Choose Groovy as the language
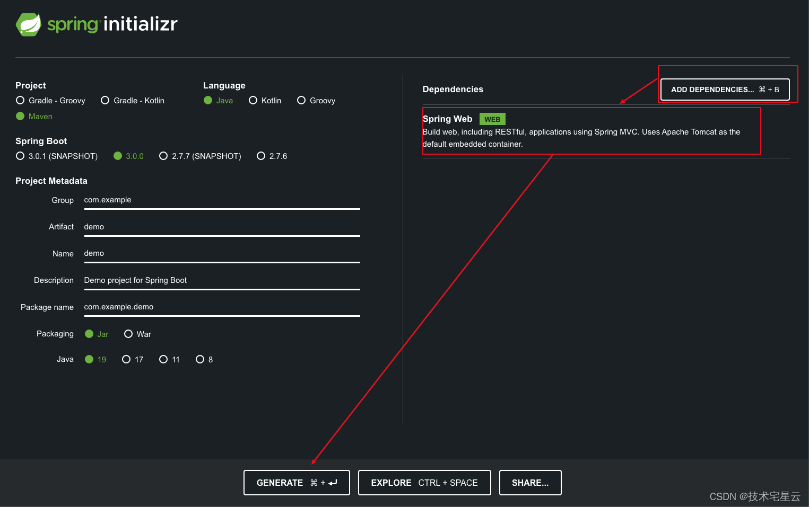This screenshot has height=507, width=809. click(316, 101)
